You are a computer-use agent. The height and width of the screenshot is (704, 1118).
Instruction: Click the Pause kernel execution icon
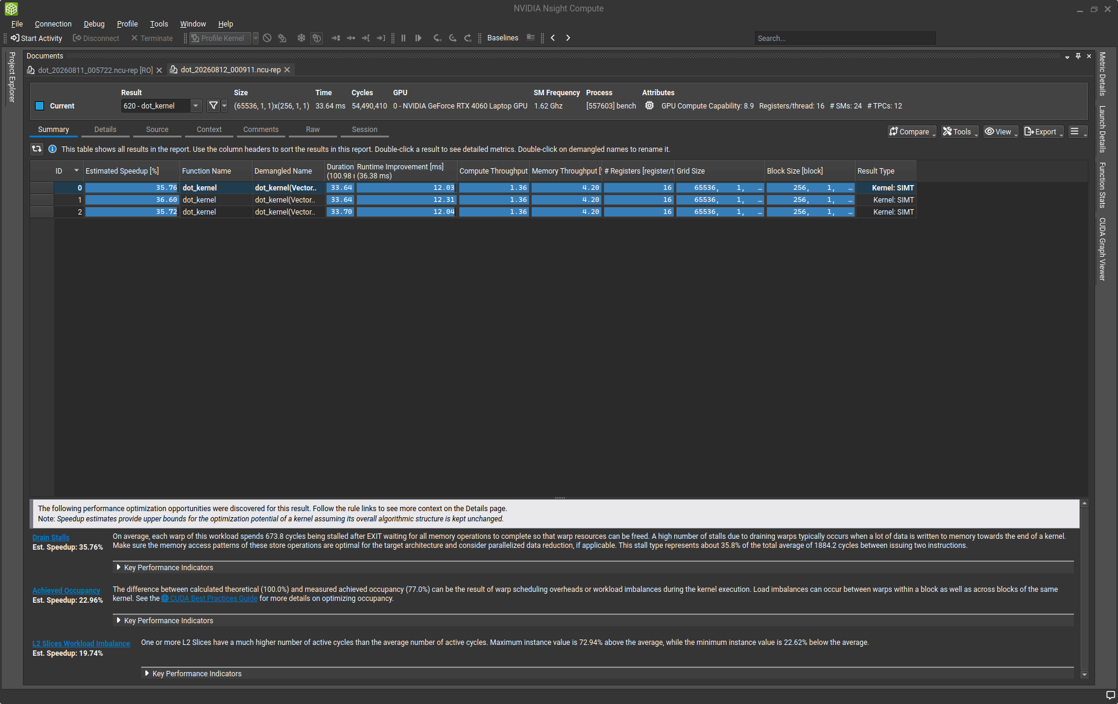click(x=403, y=38)
